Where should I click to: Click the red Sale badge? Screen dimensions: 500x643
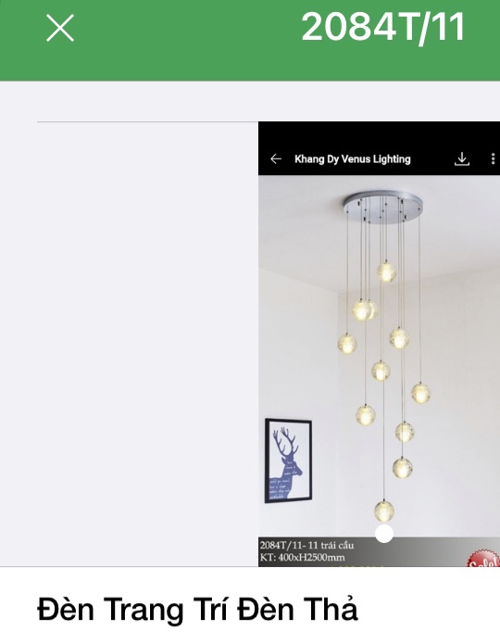[484, 559]
